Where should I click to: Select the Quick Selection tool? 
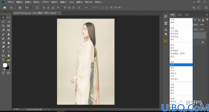point(9,22)
